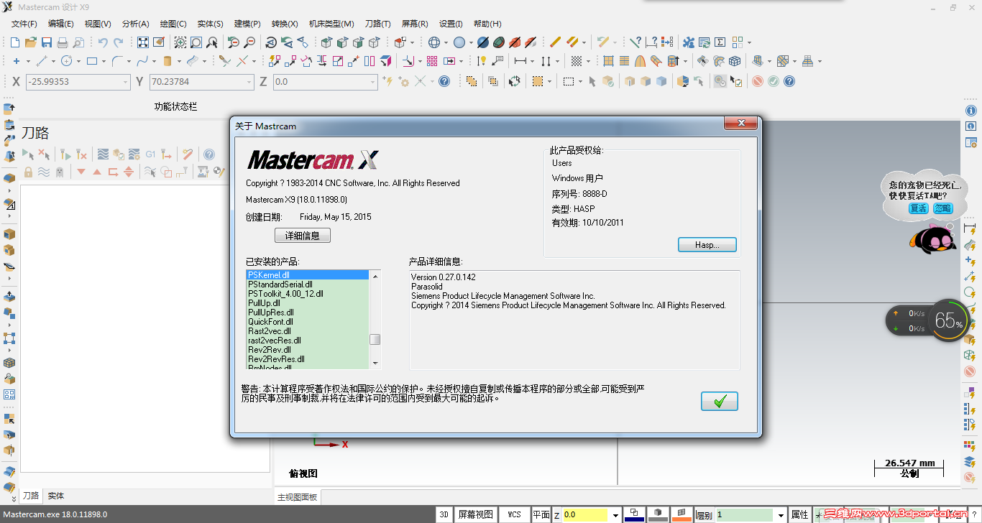Click the installed products list scrollbar thumb
This screenshot has height=523, width=982.
(x=375, y=340)
